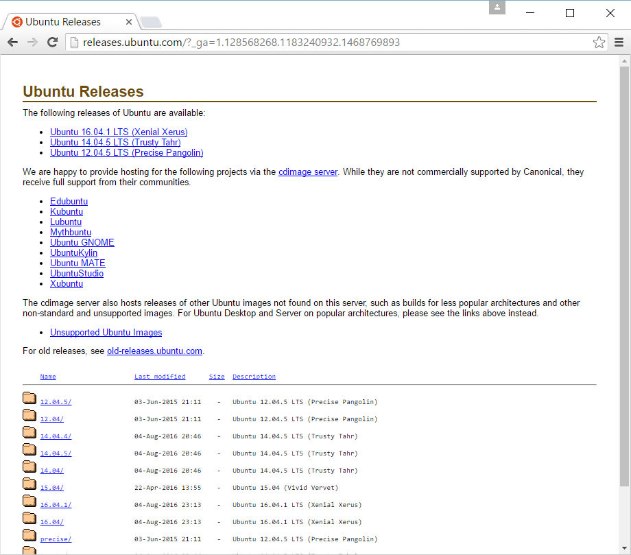Open the 16.04.1/ directory link
This screenshot has width=631, height=555.
(x=56, y=505)
